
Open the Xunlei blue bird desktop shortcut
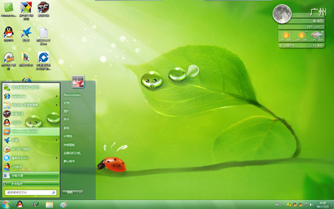click(x=26, y=34)
